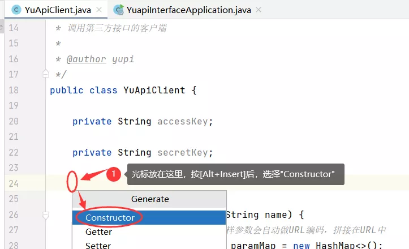The height and width of the screenshot is (249, 409).
Task: Close the YuApiClient.java tab
Action: [x=99, y=10]
